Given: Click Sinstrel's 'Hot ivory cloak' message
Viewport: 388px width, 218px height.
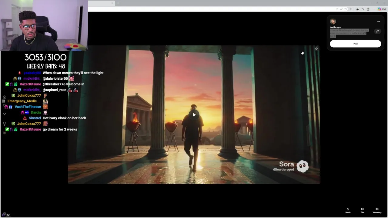Looking at the screenshot, I should (x=64, y=118).
